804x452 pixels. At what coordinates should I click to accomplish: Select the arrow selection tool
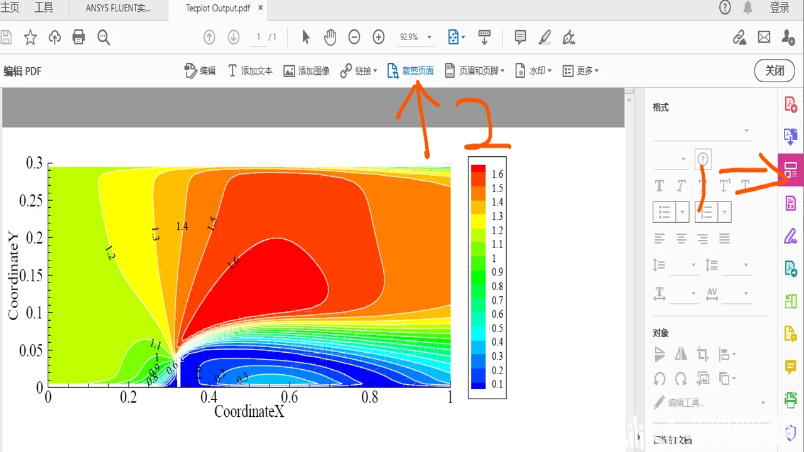point(306,38)
